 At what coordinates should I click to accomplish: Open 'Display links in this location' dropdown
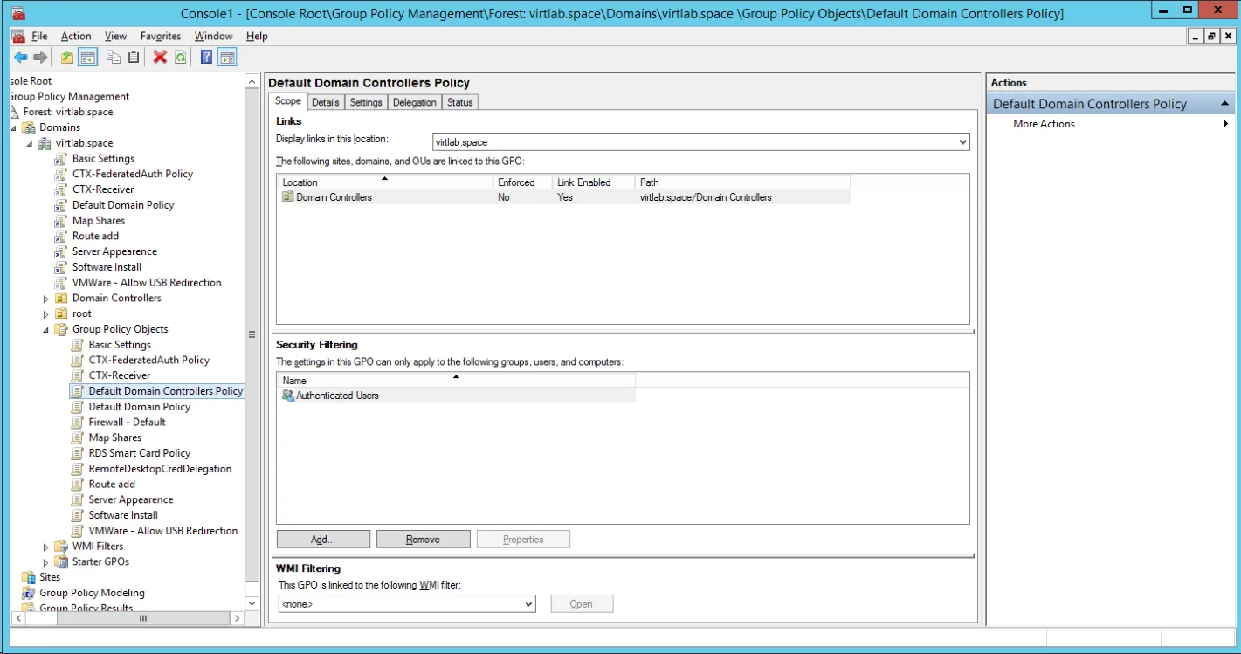(962, 141)
